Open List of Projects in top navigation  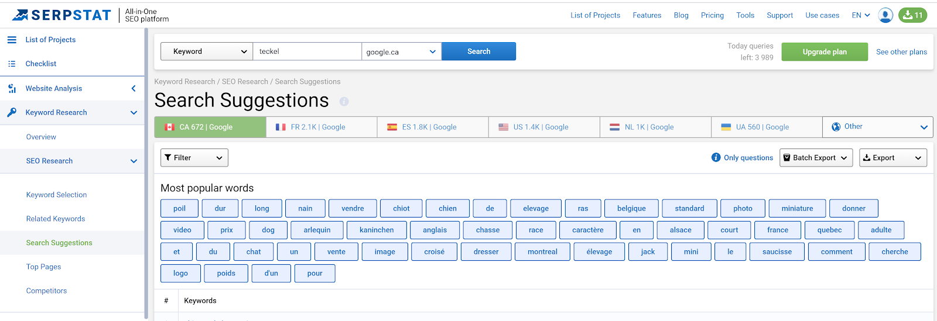pyautogui.click(x=595, y=15)
